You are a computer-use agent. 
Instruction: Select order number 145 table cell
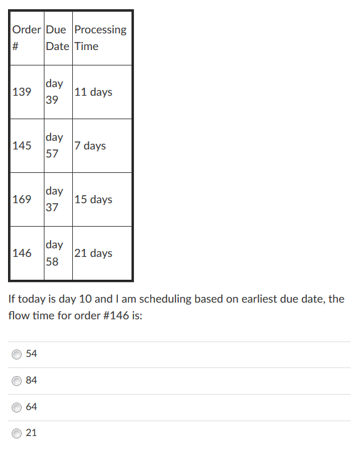(x=27, y=146)
